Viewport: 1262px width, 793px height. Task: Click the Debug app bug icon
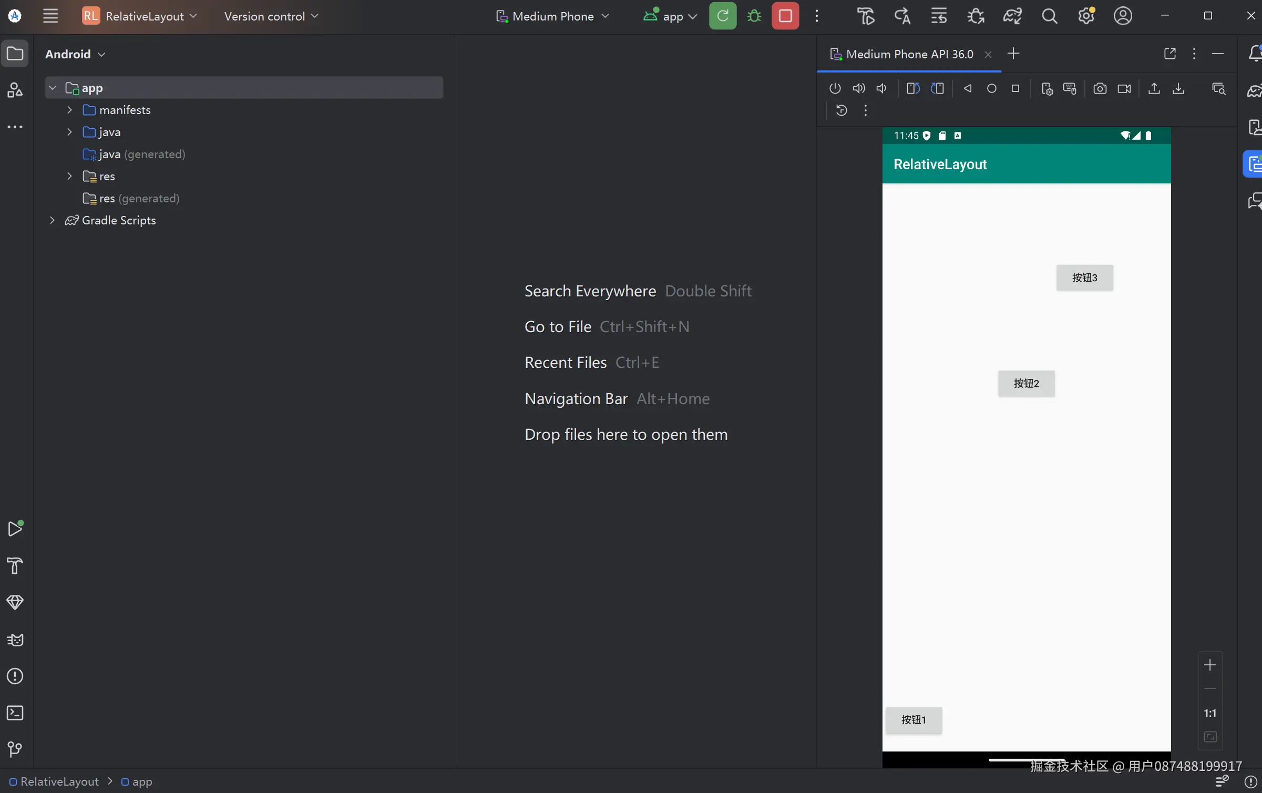pos(754,16)
